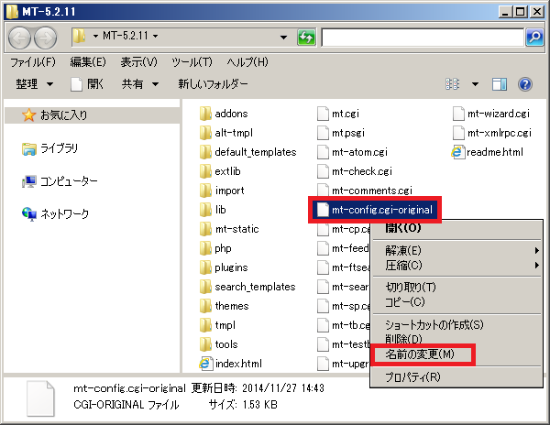The width and height of the screenshot is (550, 425).
Task: Open the Help question mark icon
Action: [525, 84]
